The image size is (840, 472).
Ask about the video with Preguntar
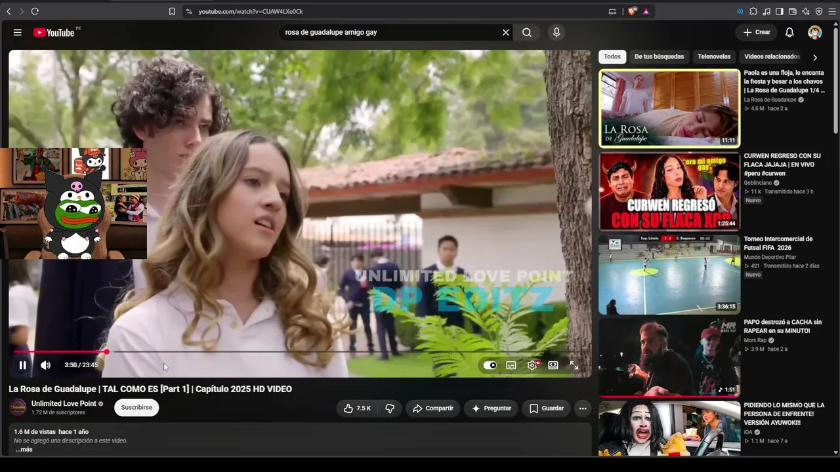491,408
